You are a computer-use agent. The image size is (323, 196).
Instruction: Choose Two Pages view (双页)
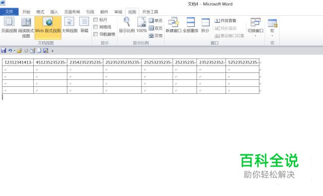pyautogui.click(x=156, y=28)
